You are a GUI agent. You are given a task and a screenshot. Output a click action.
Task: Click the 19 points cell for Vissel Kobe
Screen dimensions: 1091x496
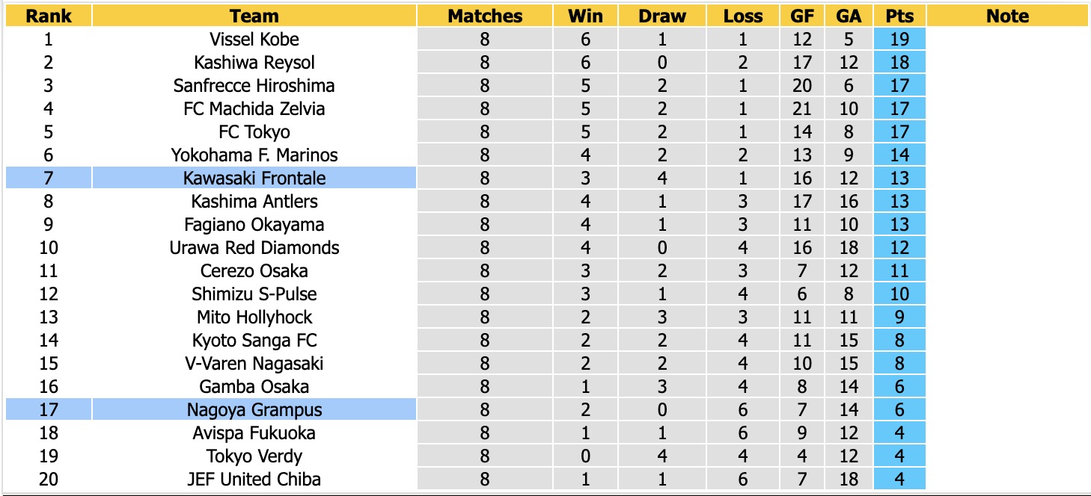[x=899, y=39]
